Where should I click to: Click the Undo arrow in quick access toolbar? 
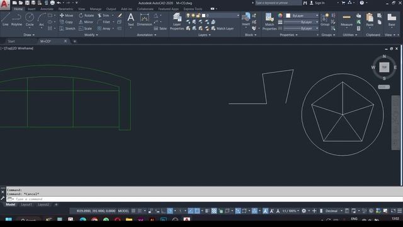(x=59, y=3)
